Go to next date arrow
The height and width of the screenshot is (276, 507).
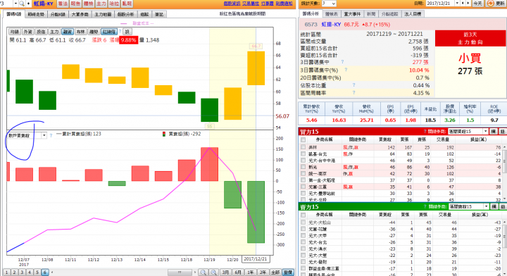[468, 4]
